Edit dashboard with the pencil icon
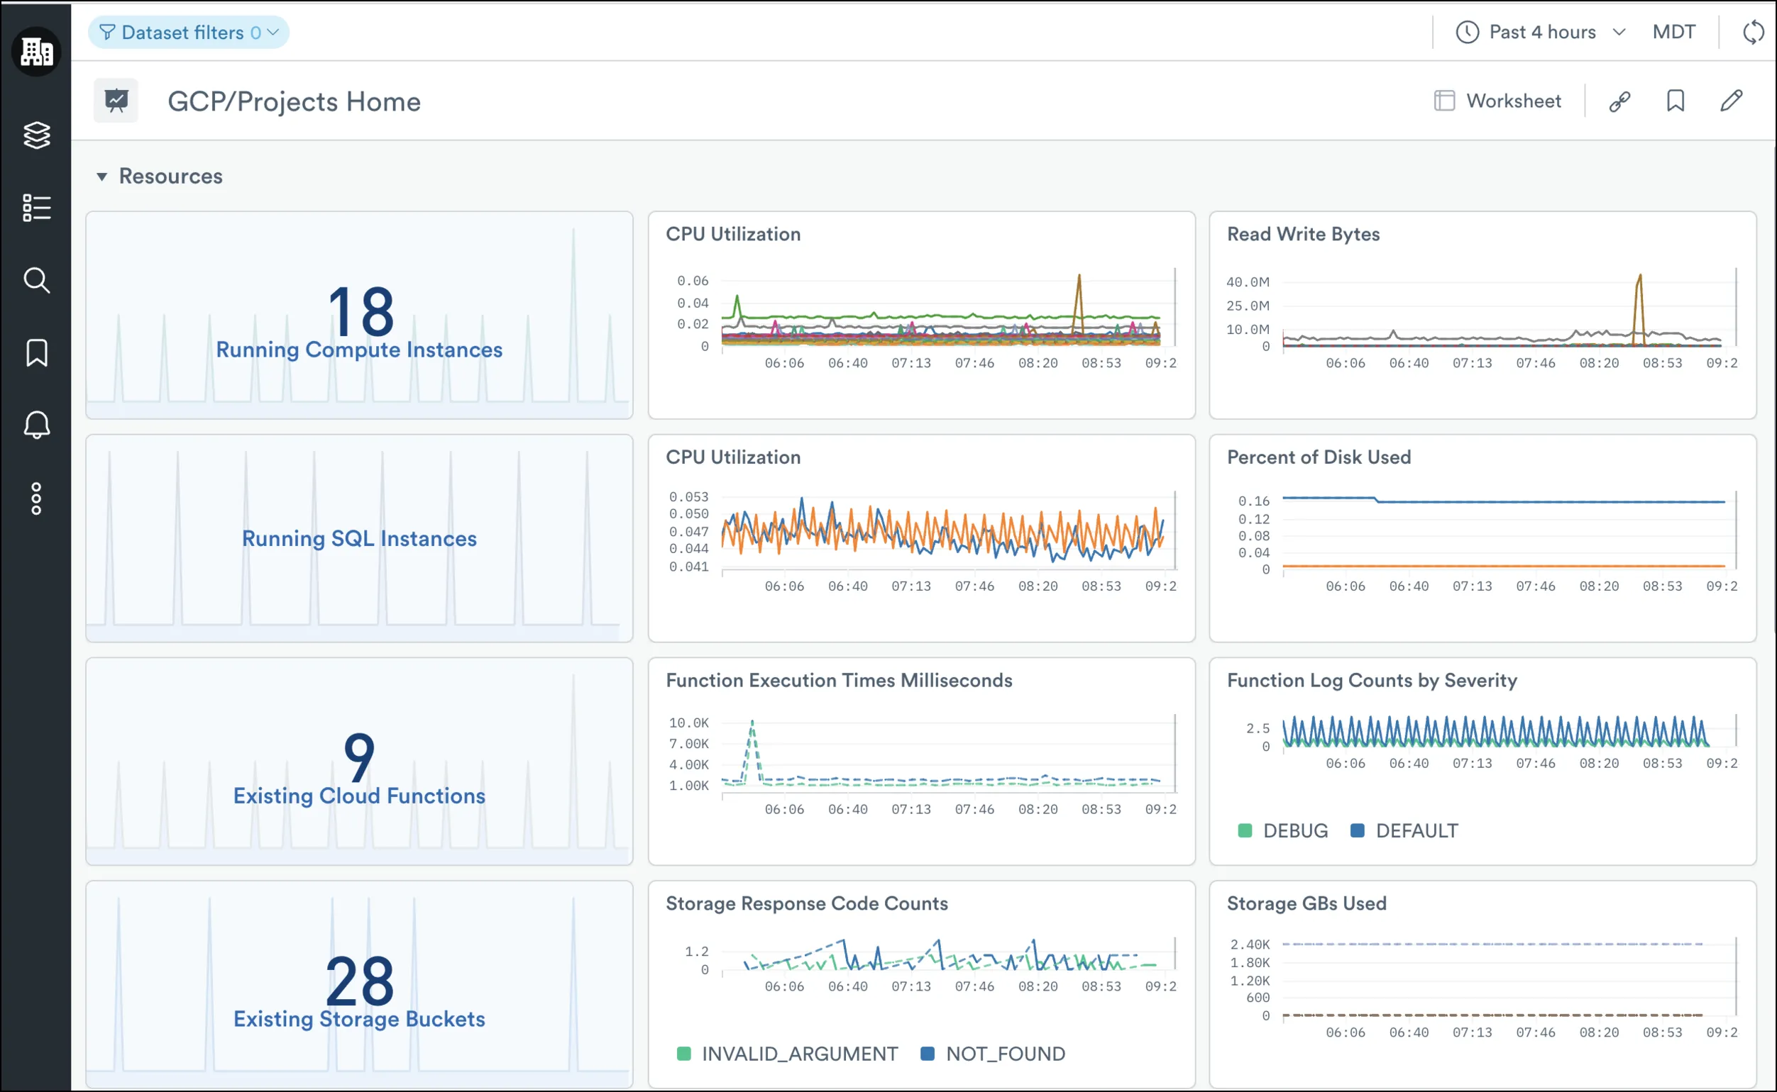This screenshot has width=1777, height=1092. 1731,101
